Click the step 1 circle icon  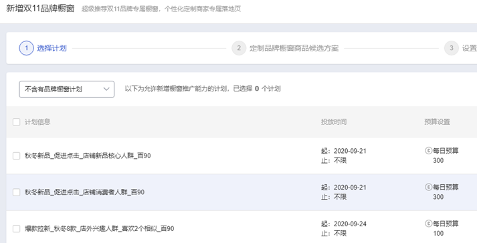26,48
